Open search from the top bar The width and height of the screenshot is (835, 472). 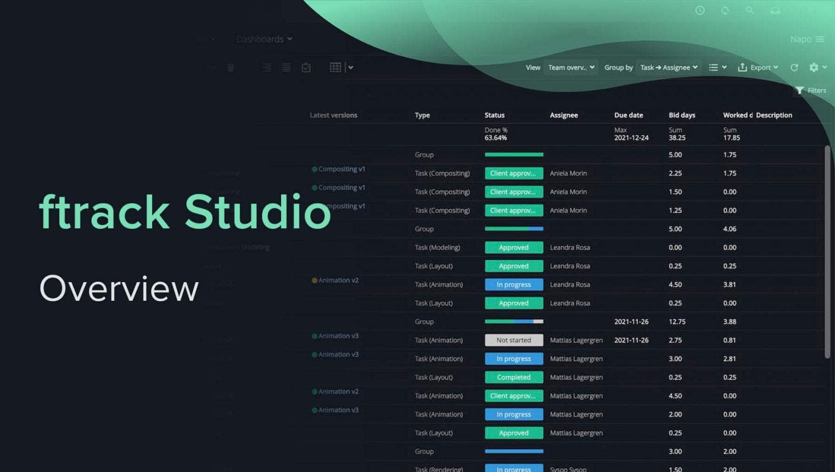click(750, 10)
